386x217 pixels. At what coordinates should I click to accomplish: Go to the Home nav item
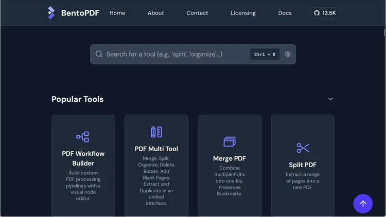tap(117, 13)
